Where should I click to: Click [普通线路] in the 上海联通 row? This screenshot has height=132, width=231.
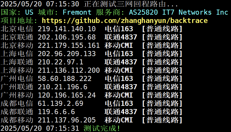tap(162, 62)
